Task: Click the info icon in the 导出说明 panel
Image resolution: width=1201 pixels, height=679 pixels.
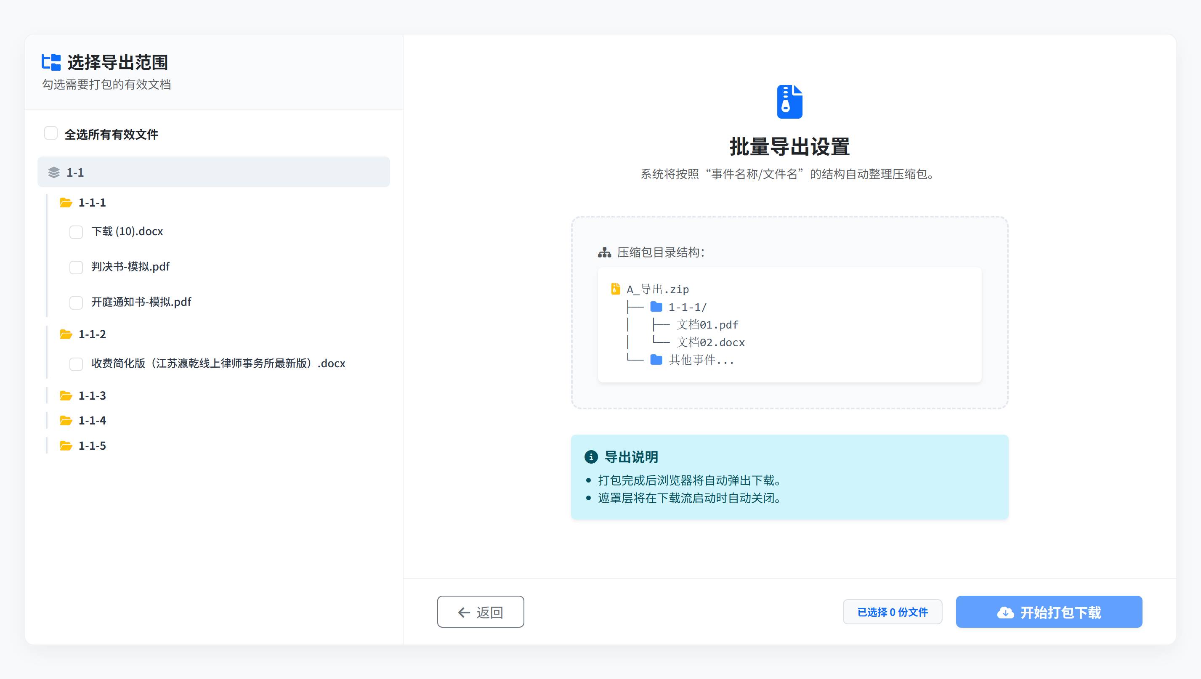Action: click(x=591, y=456)
